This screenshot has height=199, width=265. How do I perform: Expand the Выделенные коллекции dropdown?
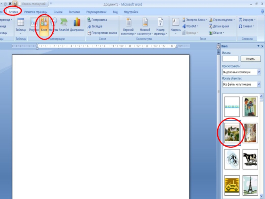point(259,72)
